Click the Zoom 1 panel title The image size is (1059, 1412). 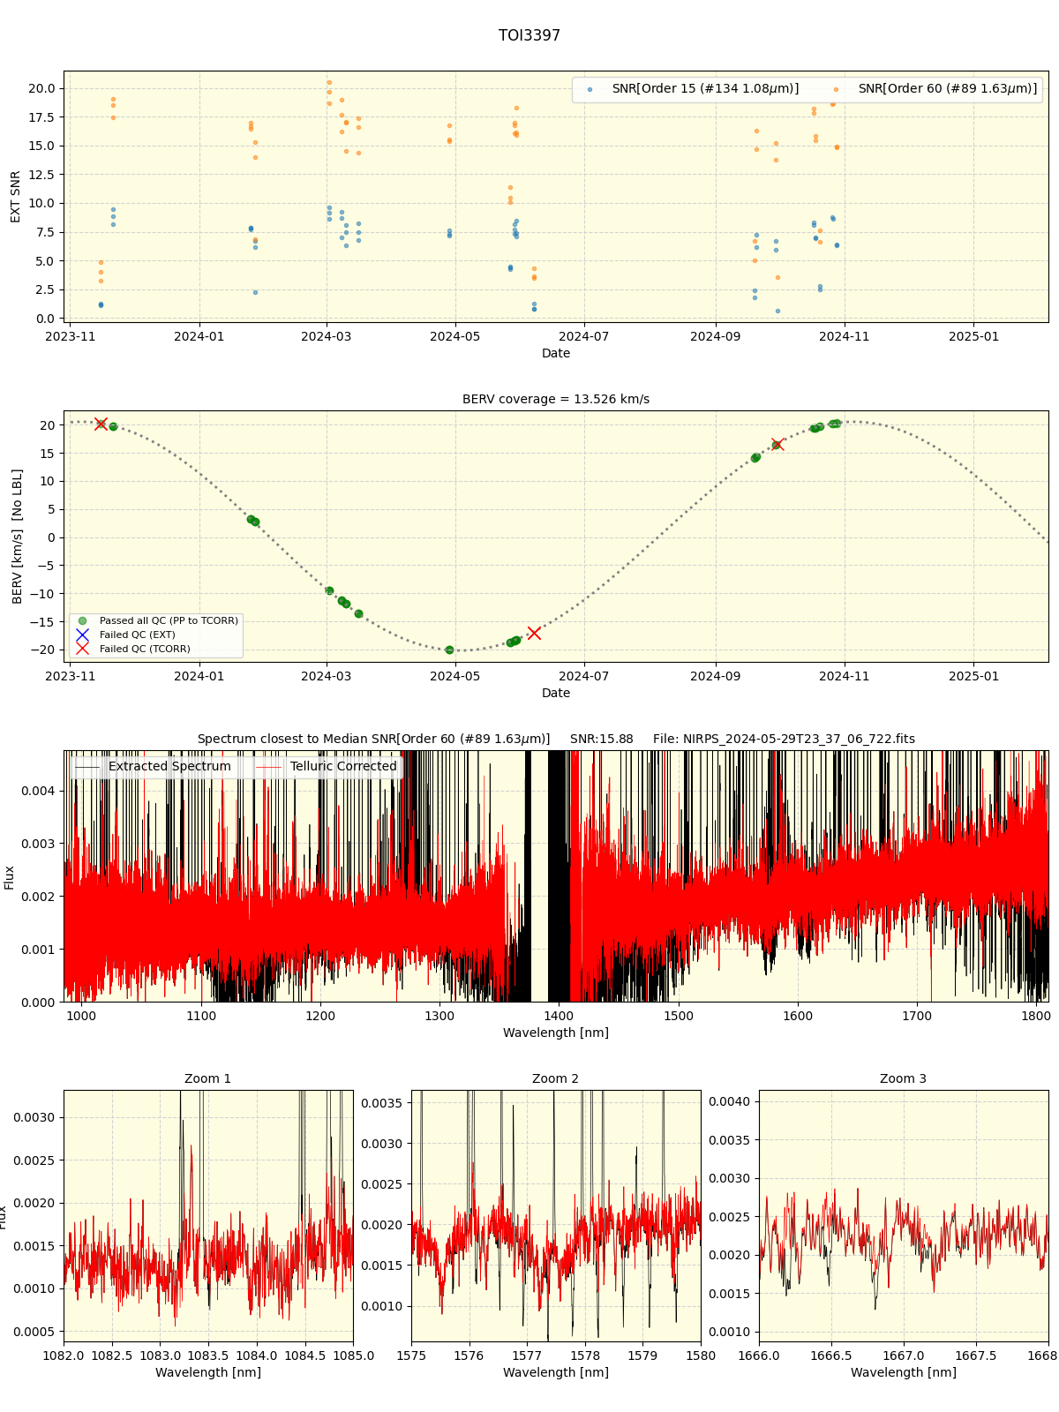coord(208,1079)
